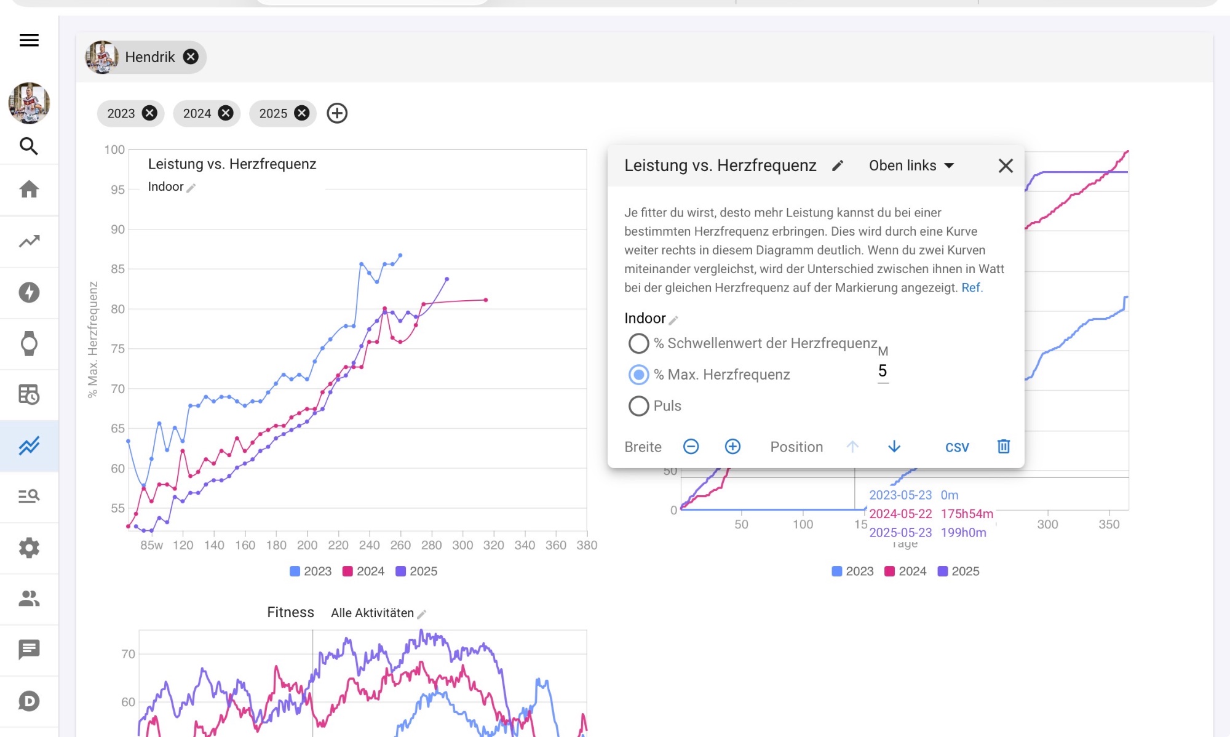This screenshot has width=1230, height=737.
Task: Open the Oben links position dropdown
Action: pos(911,165)
